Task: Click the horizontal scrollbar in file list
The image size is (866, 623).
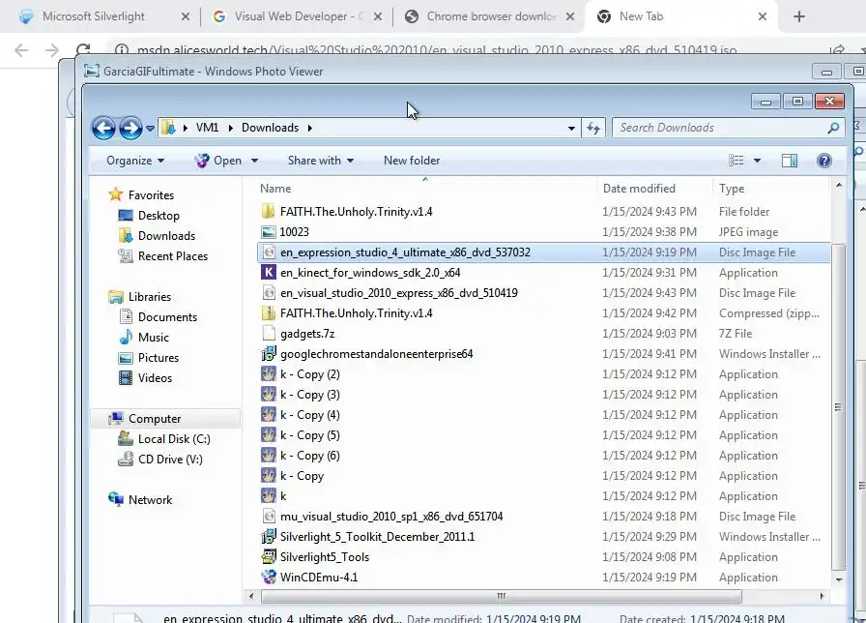Action: pos(501,597)
